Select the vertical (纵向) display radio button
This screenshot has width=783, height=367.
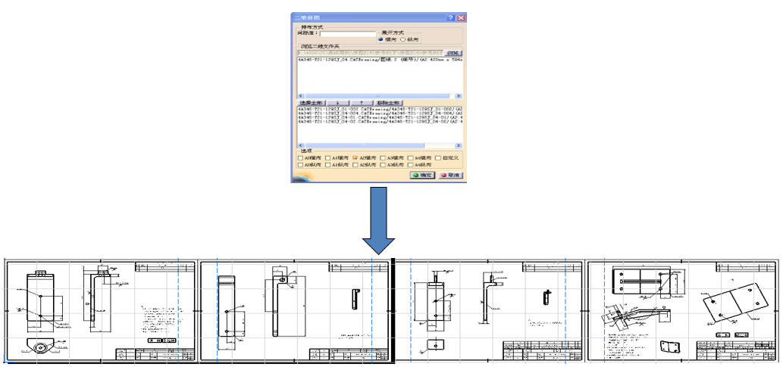point(402,39)
